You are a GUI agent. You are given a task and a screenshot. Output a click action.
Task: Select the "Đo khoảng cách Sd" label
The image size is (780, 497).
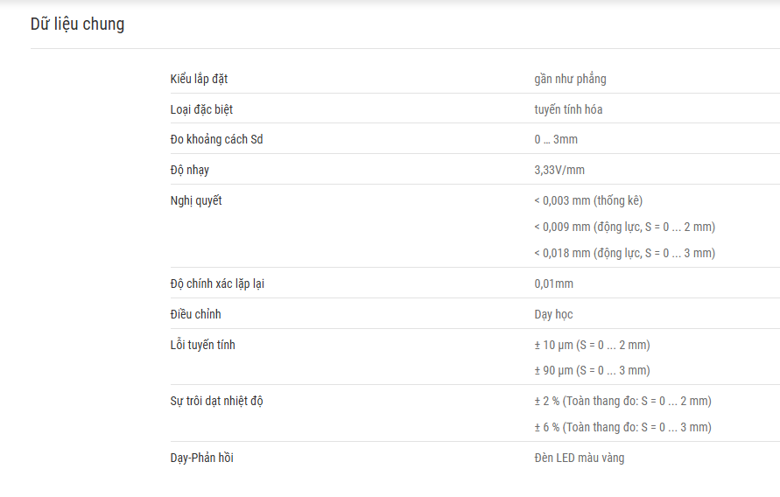tap(216, 139)
